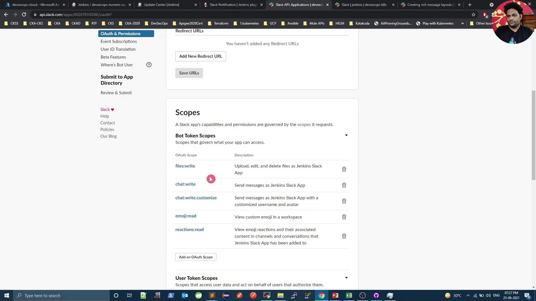Remove the chat:write scope via trash icon

pyautogui.click(x=344, y=185)
